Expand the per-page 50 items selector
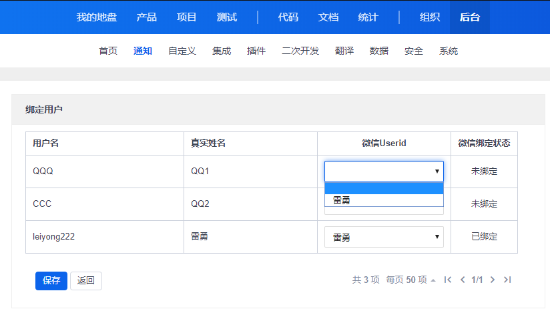 [410, 280]
